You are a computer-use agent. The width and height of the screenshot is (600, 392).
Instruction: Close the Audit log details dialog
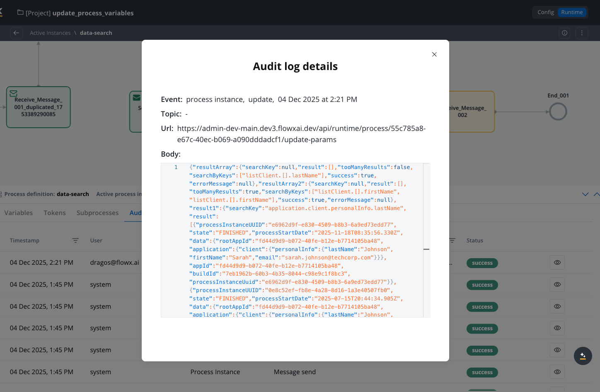434,54
